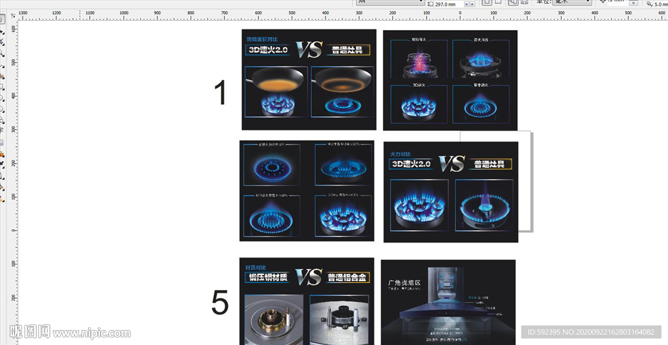
Task: Select the Zoom tool in the toolbox
Action: pos(2,53)
